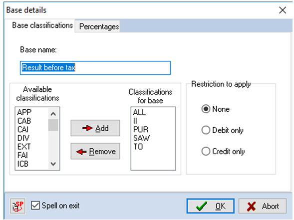The width and height of the screenshot is (294, 220).
Task: Open the Base classifications tab
Action: (42, 25)
